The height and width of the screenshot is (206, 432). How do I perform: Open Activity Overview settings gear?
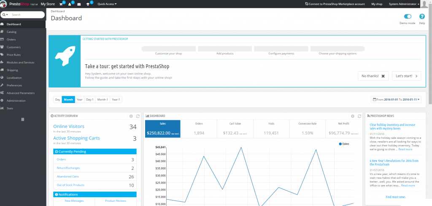131,116
